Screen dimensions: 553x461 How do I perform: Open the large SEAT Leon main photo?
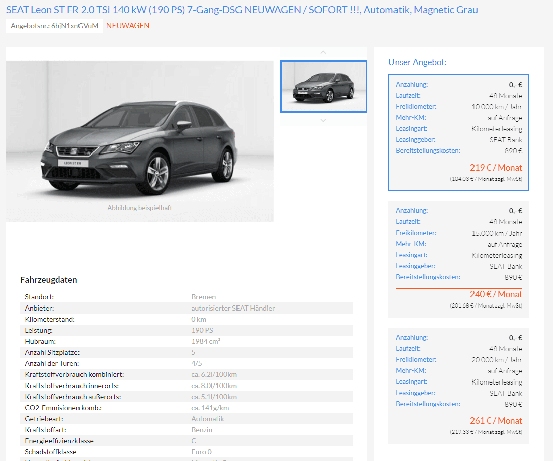pyautogui.click(x=140, y=141)
